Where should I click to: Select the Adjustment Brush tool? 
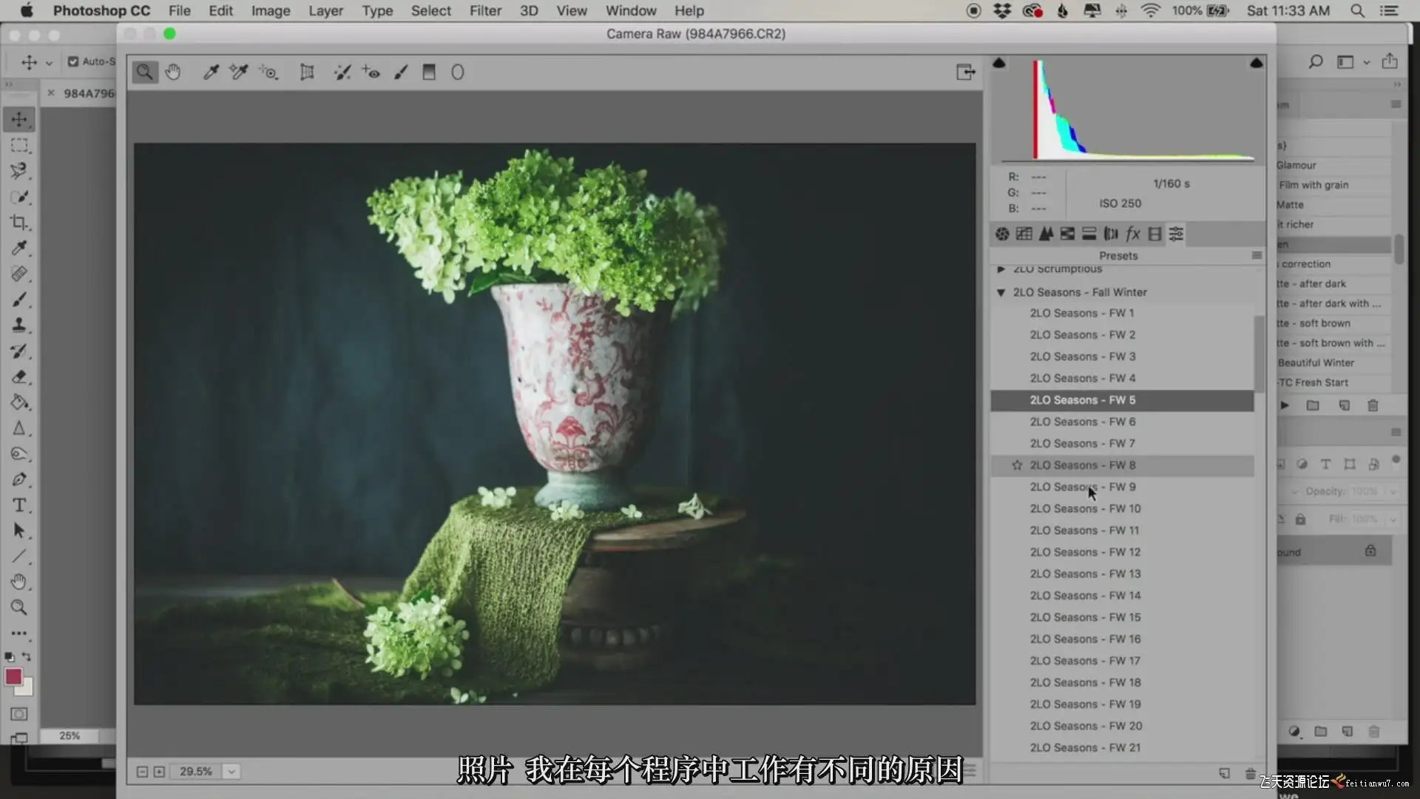tap(400, 72)
